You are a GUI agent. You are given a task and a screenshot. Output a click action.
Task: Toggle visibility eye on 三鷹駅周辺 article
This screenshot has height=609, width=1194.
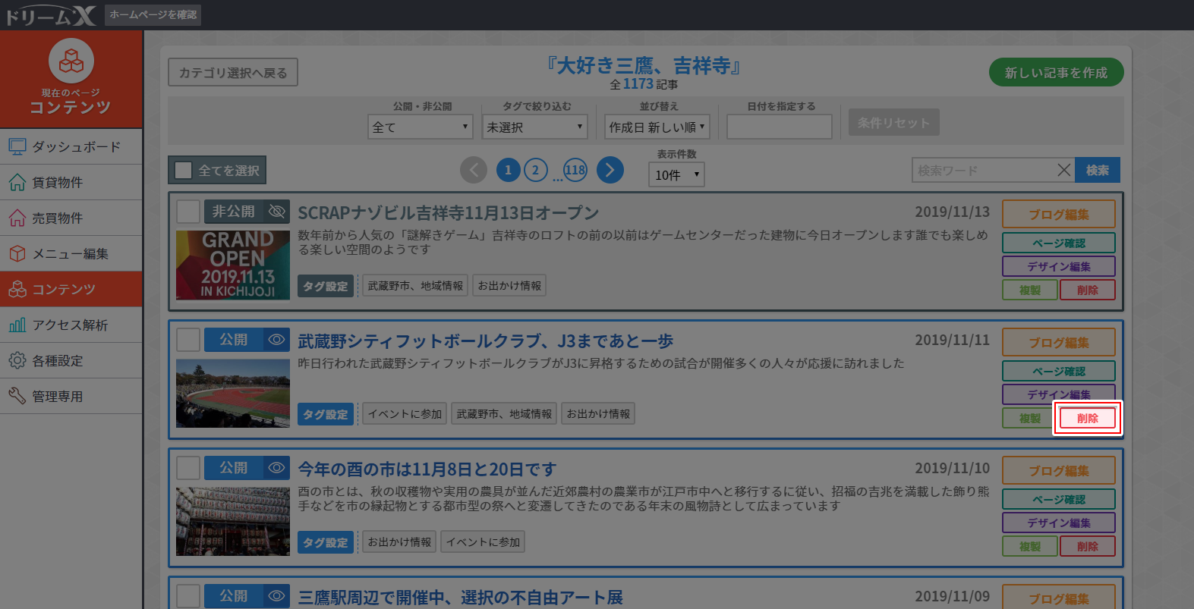[277, 595]
